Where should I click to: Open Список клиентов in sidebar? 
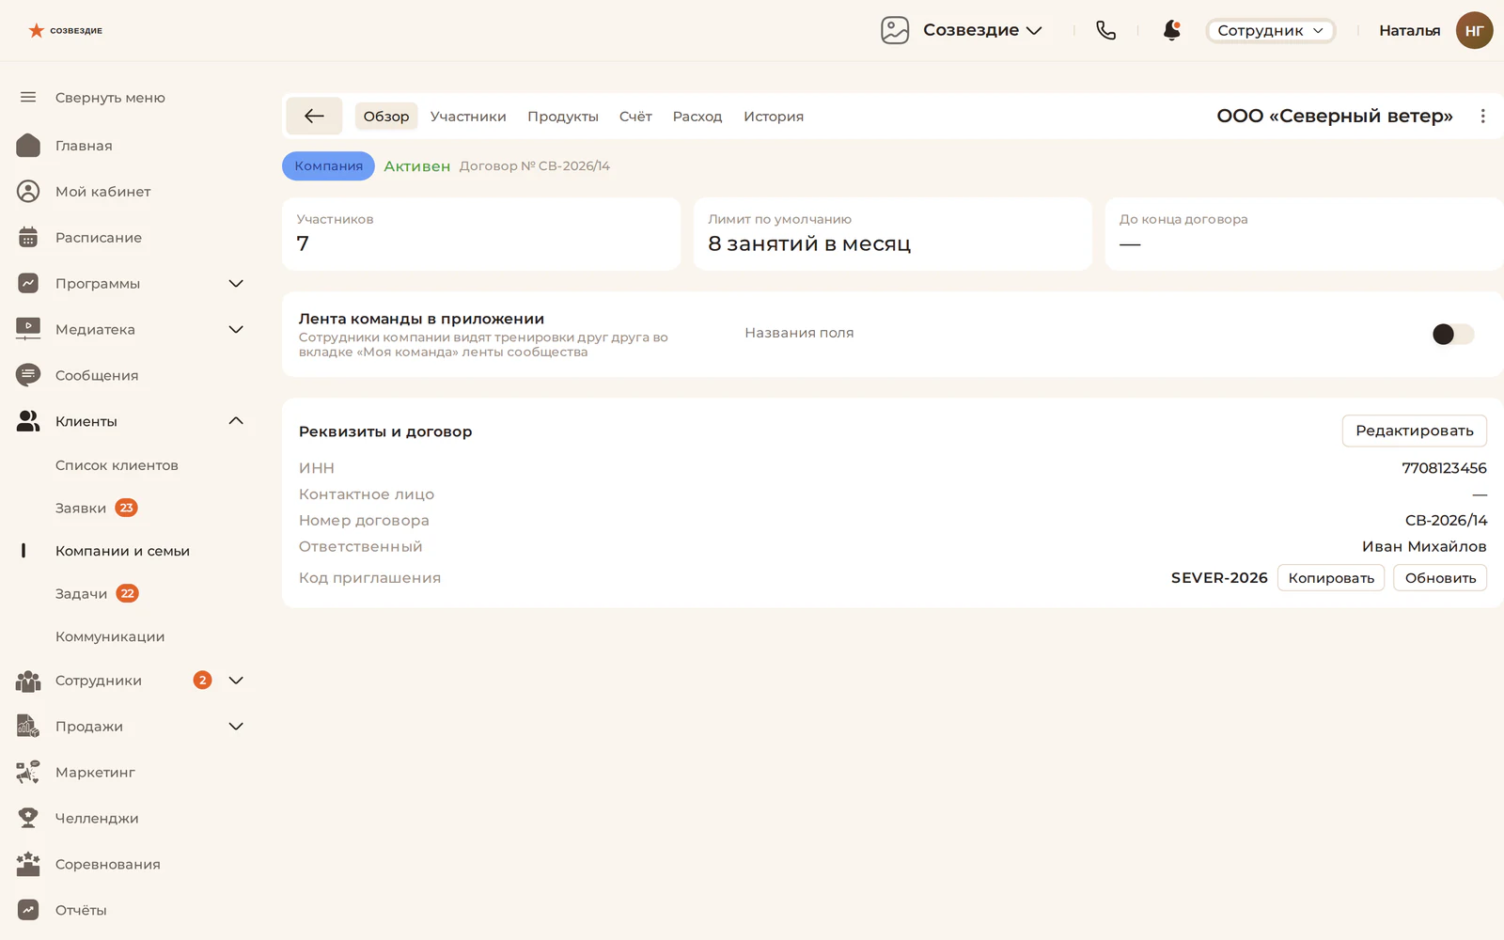point(117,465)
